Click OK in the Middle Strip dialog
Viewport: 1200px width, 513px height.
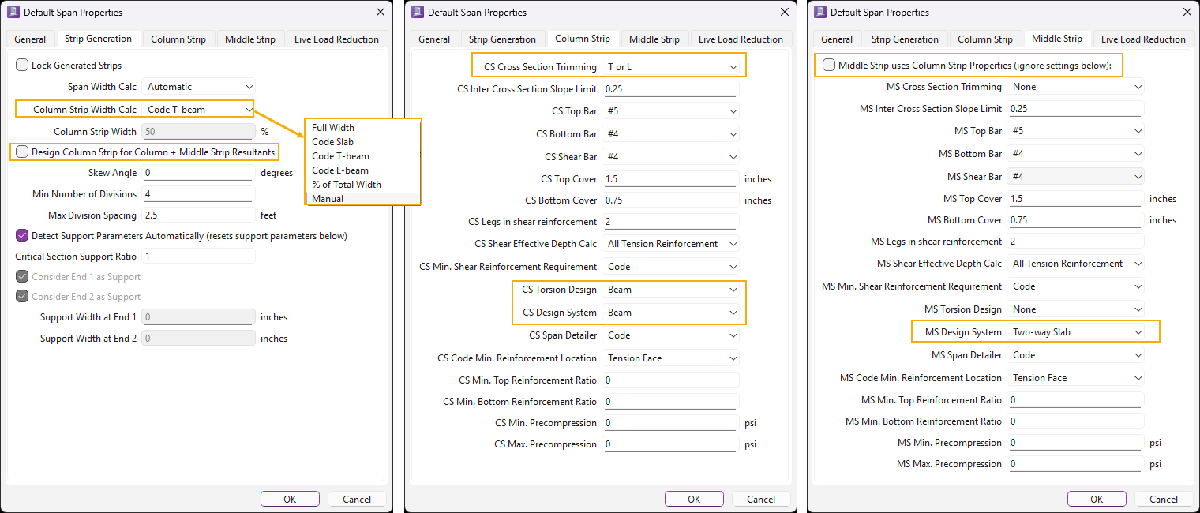coord(1097,499)
